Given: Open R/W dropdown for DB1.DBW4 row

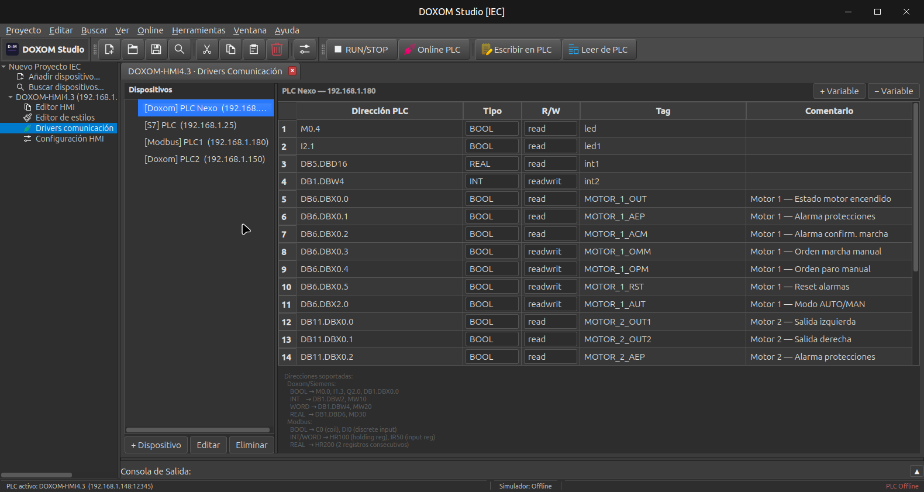Looking at the screenshot, I should (x=550, y=181).
